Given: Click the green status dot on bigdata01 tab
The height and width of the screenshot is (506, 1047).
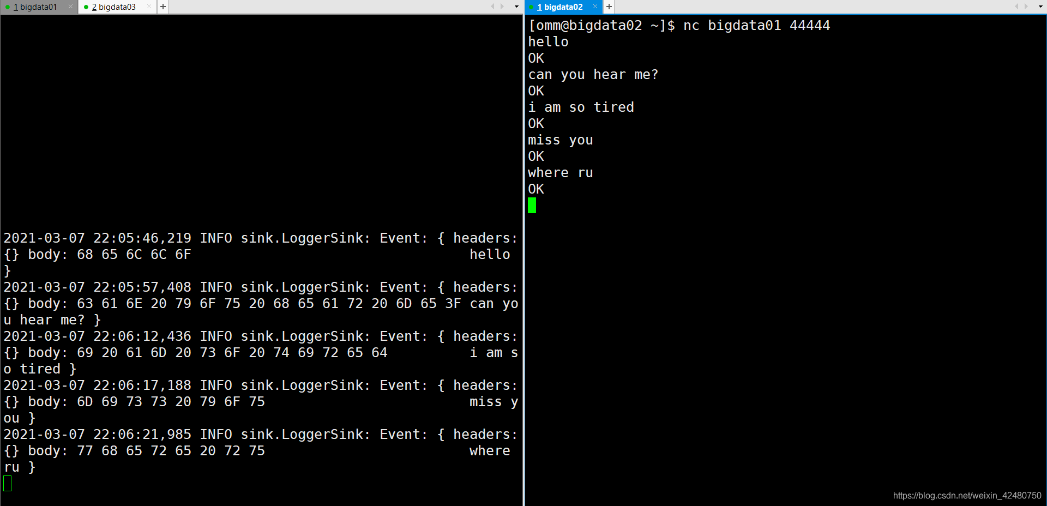Looking at the screenshot, I should coord(8,7).
